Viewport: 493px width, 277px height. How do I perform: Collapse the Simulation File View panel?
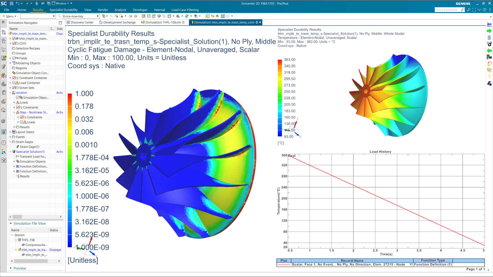point(10,223)
